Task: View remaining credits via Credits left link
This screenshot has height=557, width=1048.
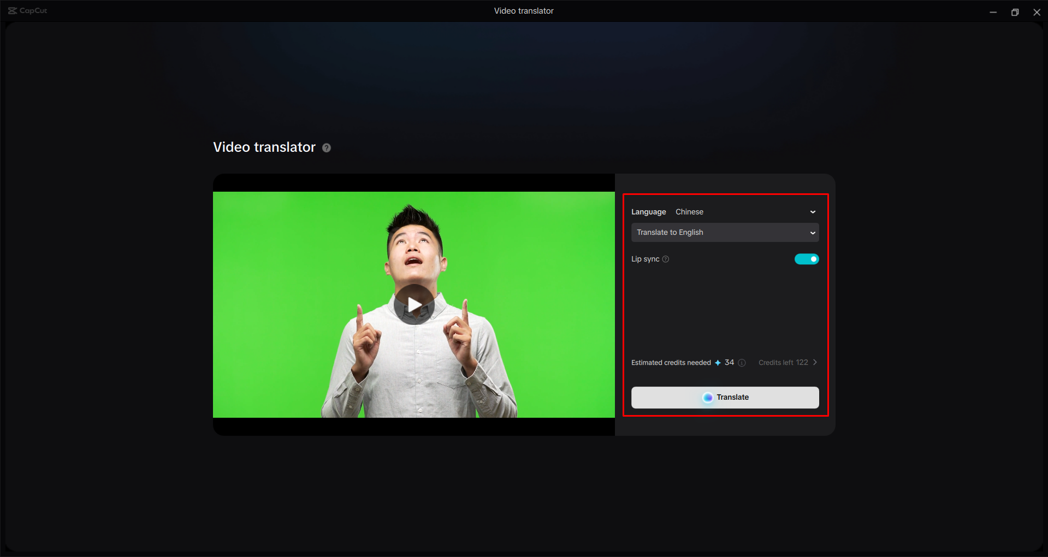Action: pyautogui.click(x=783, y=362)
